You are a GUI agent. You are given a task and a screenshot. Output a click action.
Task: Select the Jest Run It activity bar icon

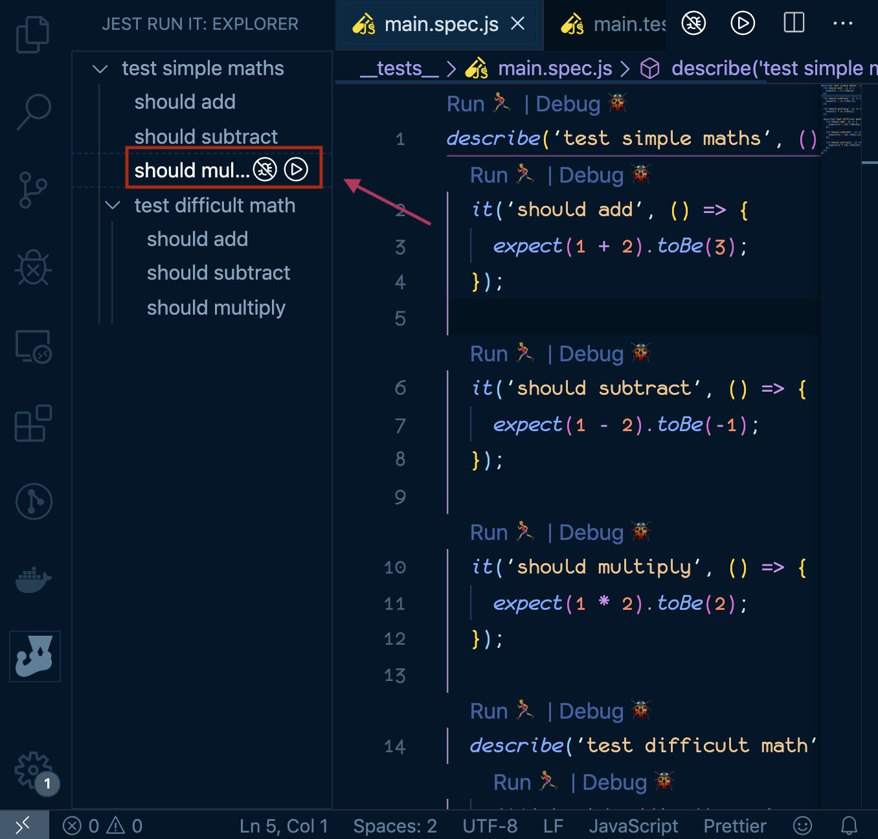coord(34,656)
